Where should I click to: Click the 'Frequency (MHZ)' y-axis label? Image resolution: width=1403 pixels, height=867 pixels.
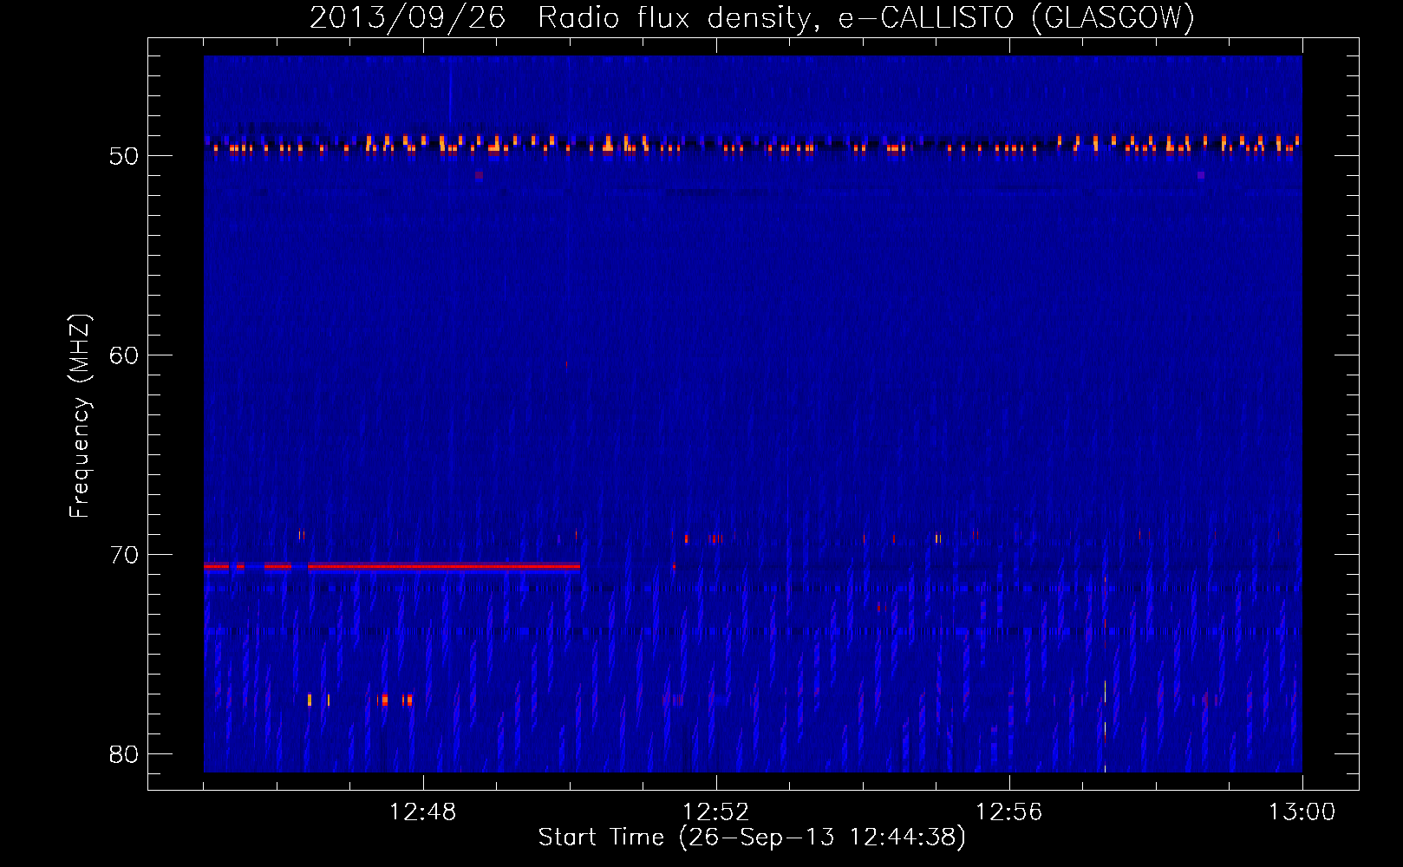[80, 417]
